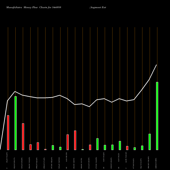Click the chart title "MunafaSutra Money Flow Charts for 544888"
Image resolution: width=170 pixels, height=170 pixels.
[34, 7]
